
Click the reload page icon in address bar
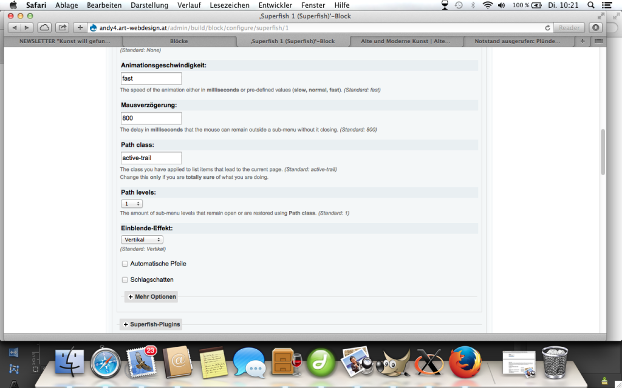[x=548, y=28]
